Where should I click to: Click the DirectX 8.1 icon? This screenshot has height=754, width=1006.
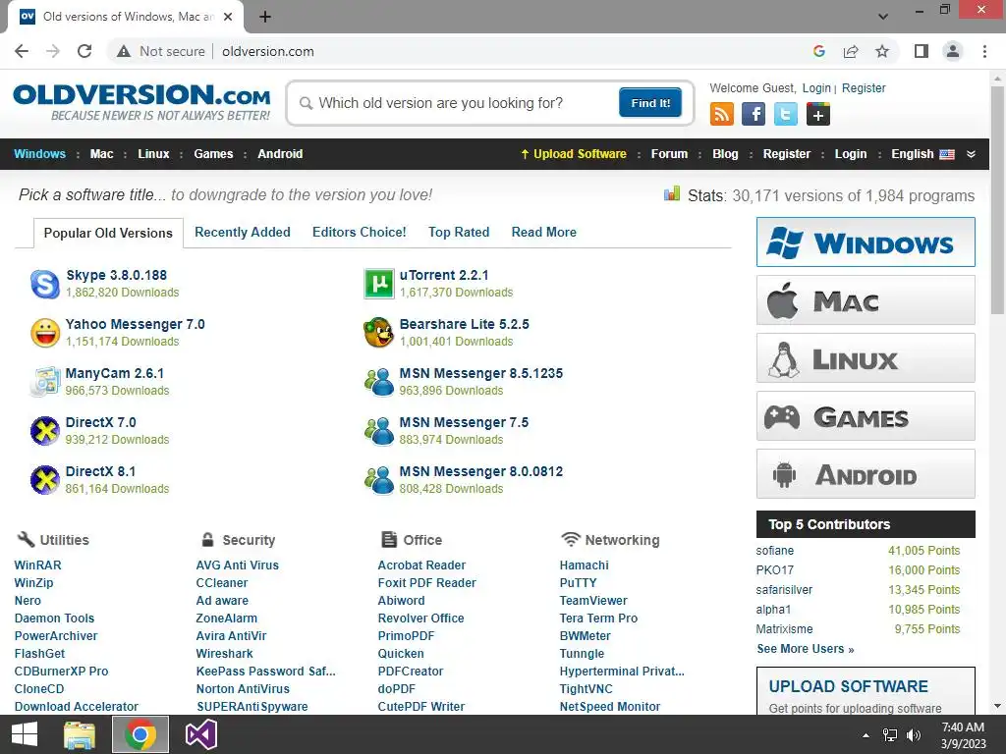tap(45, 479)
